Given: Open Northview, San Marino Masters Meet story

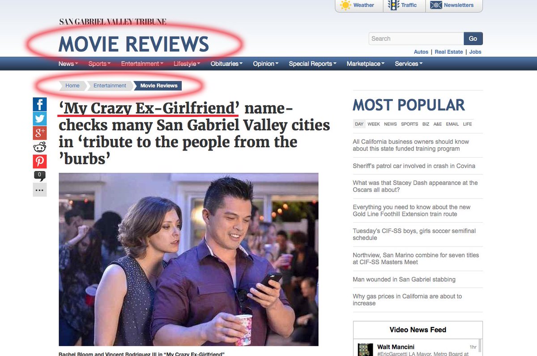Looking at the screenshot, I should coord(416,258).
